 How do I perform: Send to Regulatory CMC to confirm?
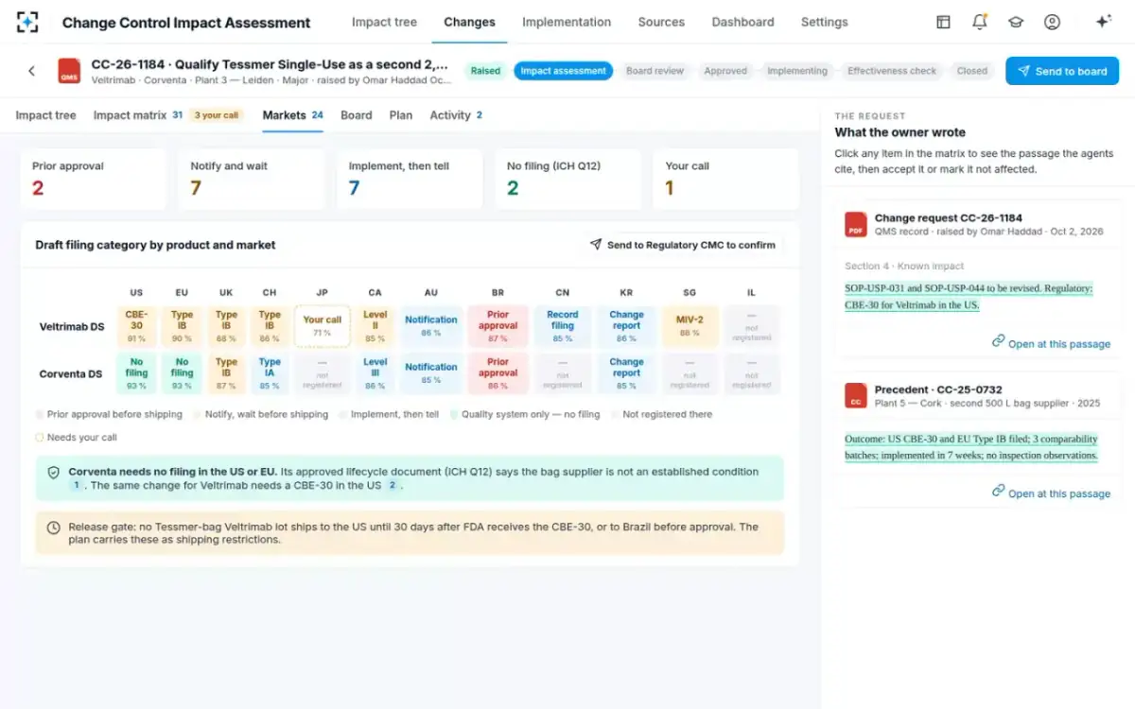tap(682, 245)
